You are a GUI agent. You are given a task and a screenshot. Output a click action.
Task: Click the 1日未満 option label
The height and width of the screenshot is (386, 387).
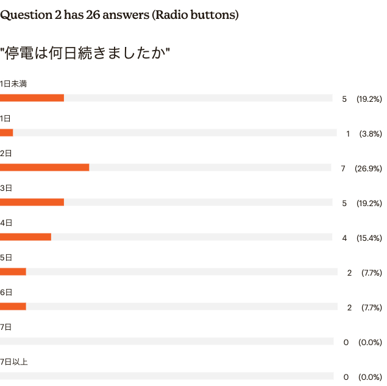[x=13, y=84]
